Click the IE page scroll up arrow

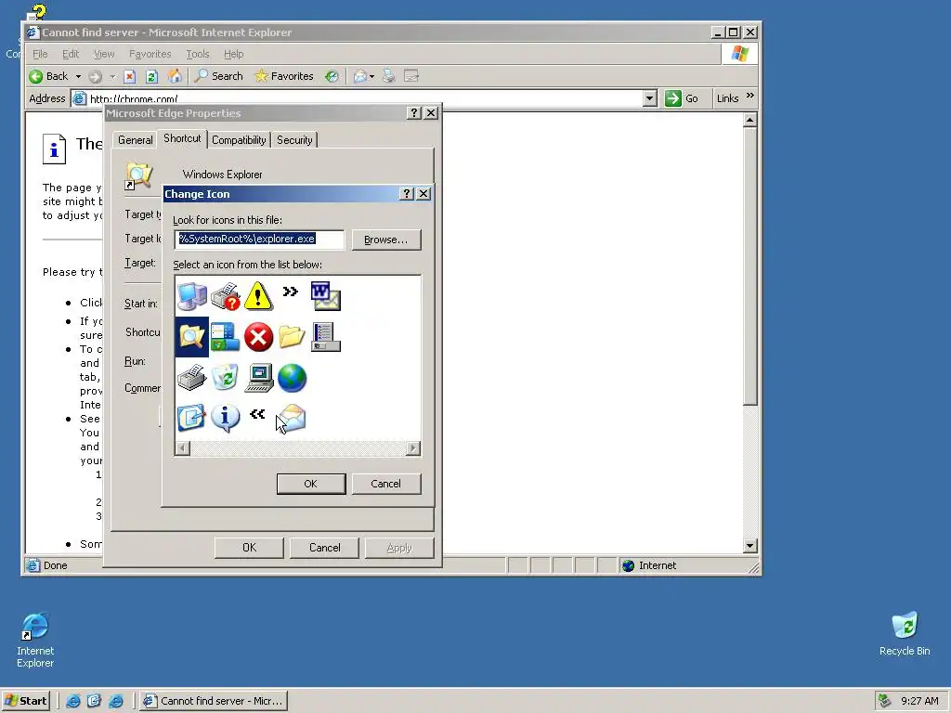click(750, 120)
